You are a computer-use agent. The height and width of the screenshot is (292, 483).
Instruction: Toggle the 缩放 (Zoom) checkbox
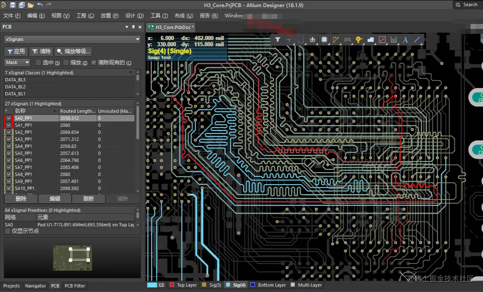[66, 62]
